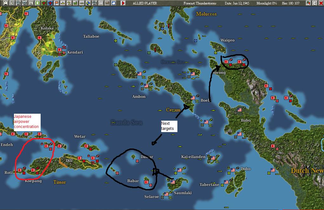Click the save game disk icon
The width and height of the screenshot is (324, 210).
(6, 3)
